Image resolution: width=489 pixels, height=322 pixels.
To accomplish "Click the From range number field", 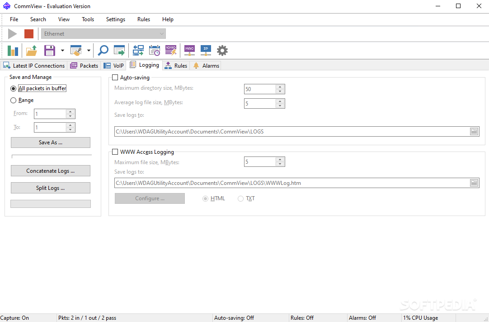I will pos(50,114).
